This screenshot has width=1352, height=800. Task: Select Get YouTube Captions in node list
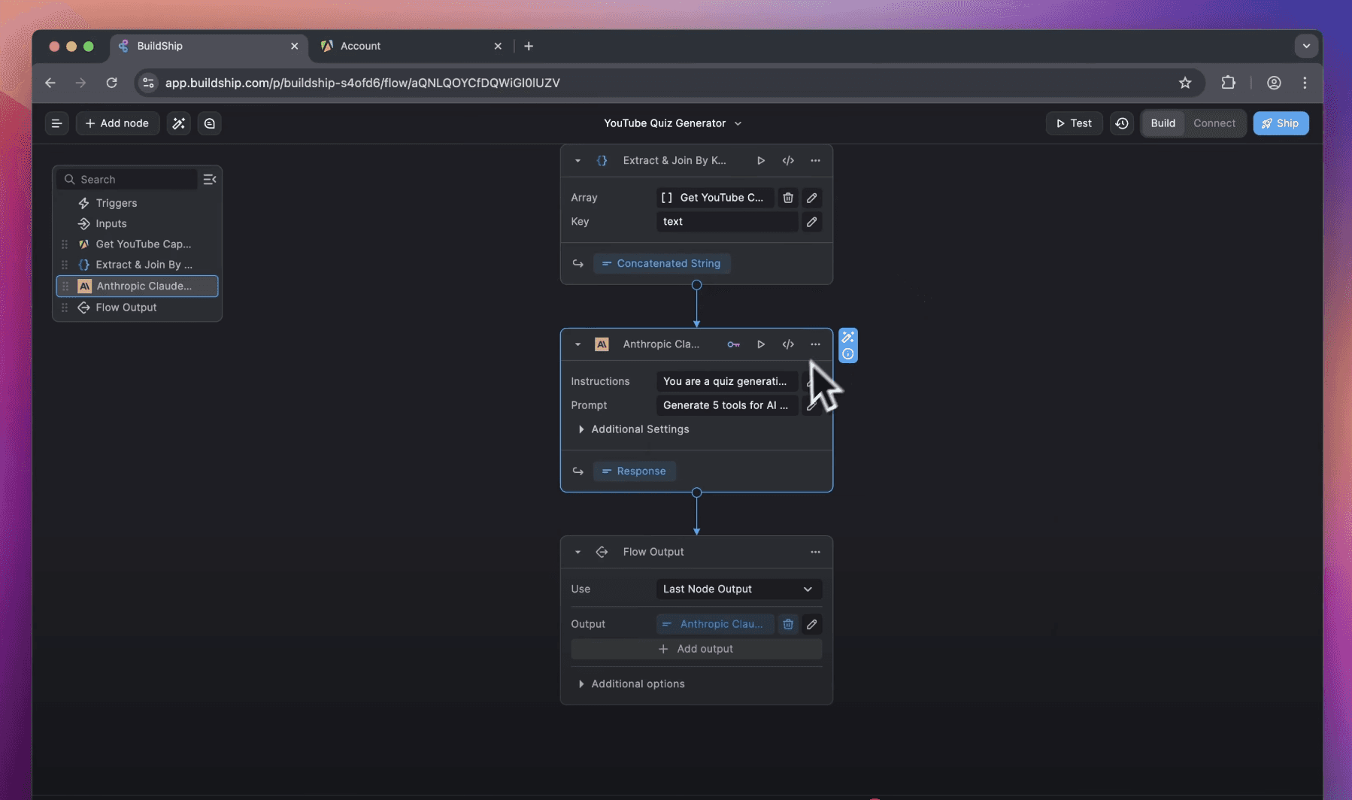(x=137, y=244)
